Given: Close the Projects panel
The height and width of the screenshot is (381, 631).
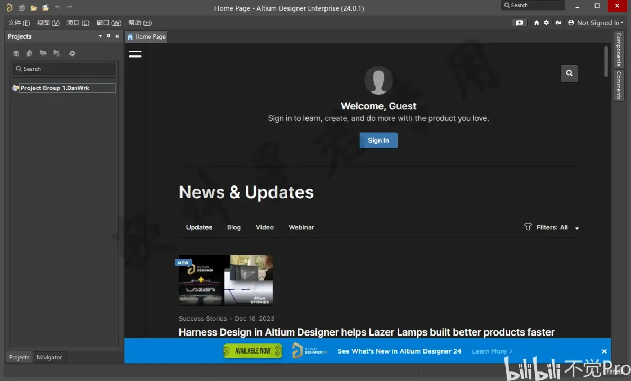Looking at the screenshot, I should tap(117, 36).
